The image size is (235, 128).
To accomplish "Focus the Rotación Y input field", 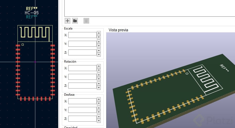I will tap(82, 77).
